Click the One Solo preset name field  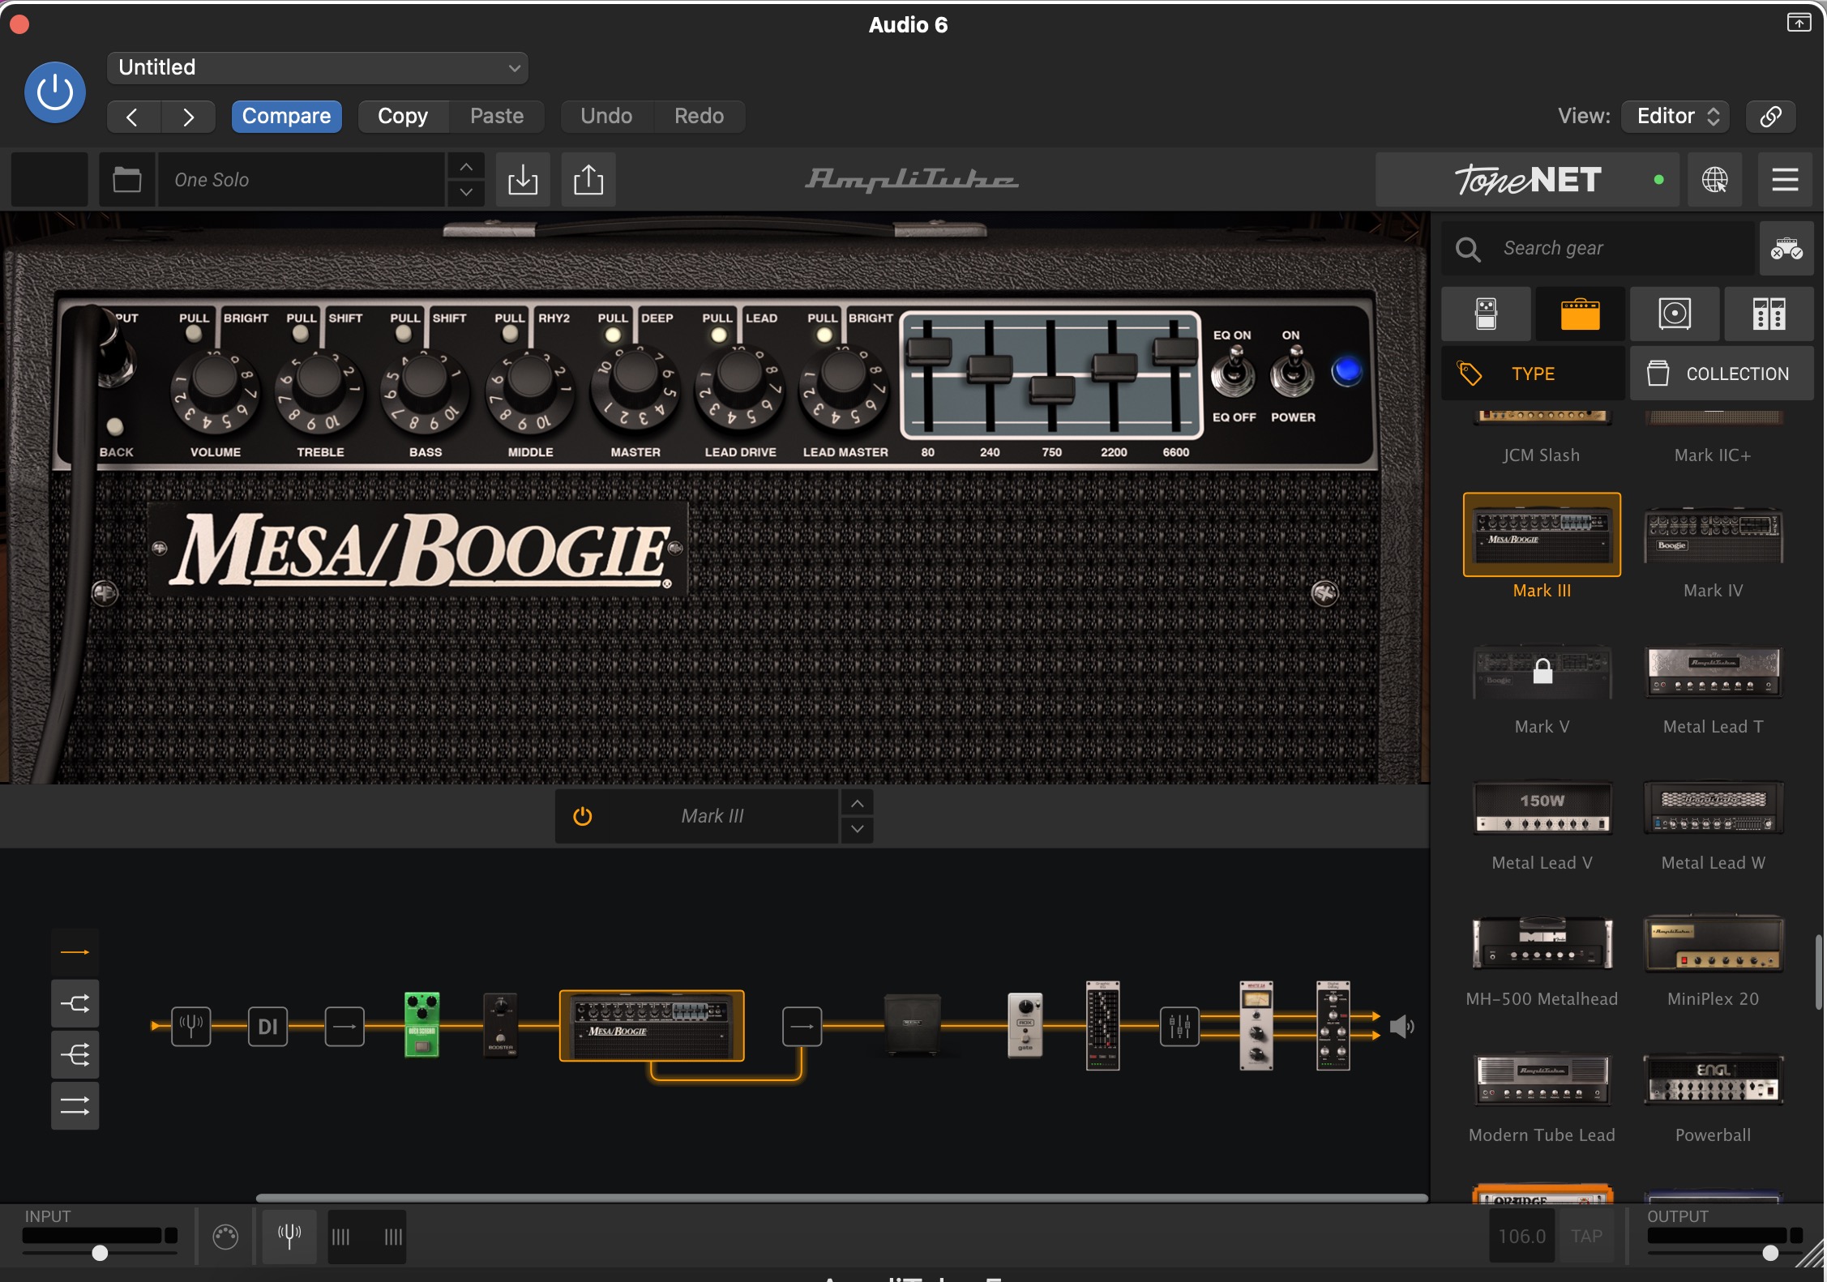302,180
